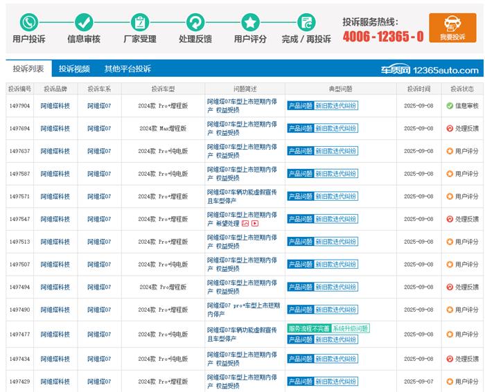Image resolution: width=485 pixels, height=392 pixels.
Task: Click the 完成/再投诉 document icon
Action: point(306,22)
